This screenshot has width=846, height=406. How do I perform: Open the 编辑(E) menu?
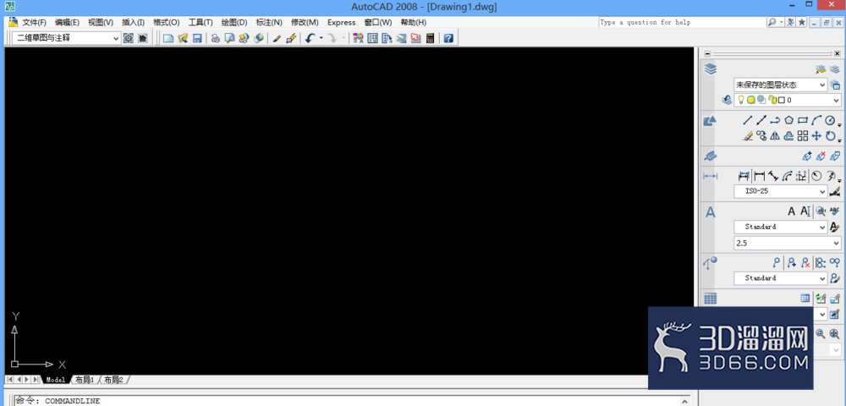(67, 22)
